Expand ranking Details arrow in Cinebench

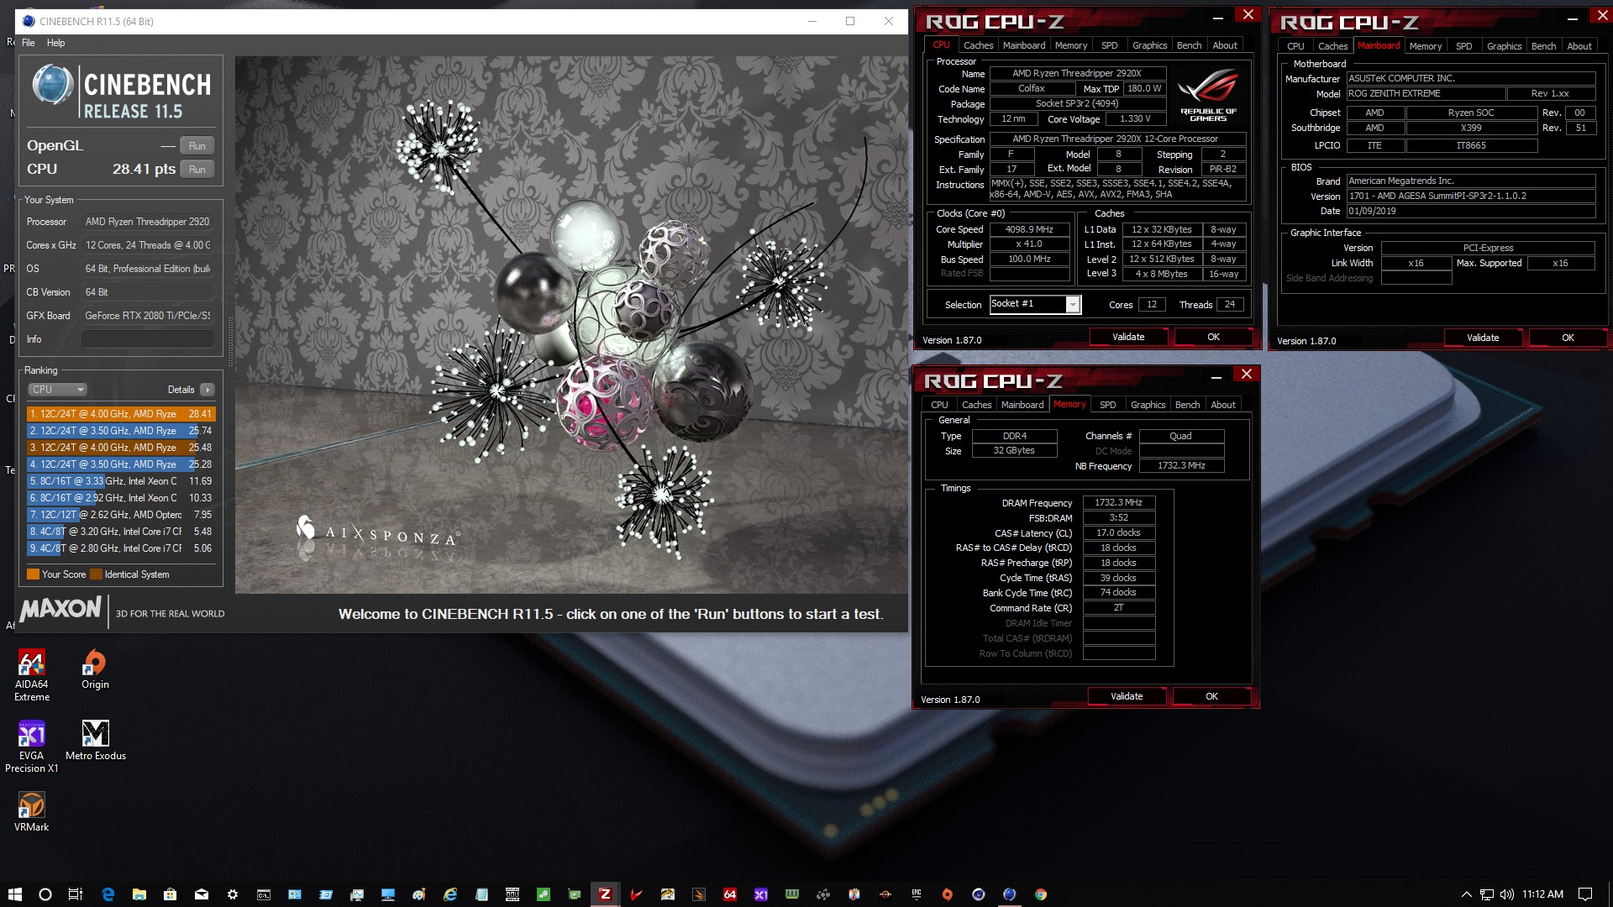coord(208,390)
